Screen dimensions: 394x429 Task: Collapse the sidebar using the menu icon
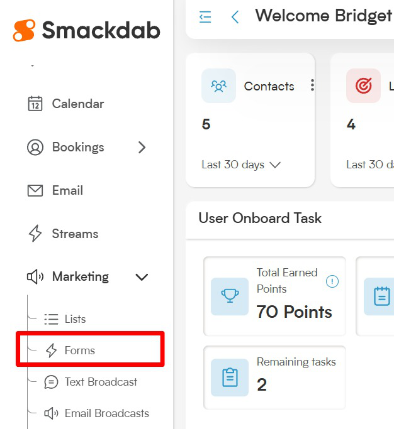205,17
